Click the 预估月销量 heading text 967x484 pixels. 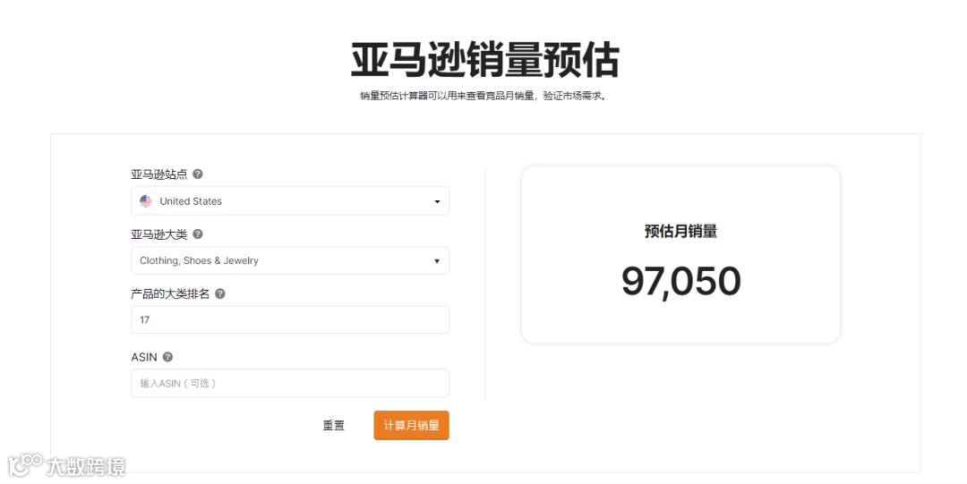point(680,231)
